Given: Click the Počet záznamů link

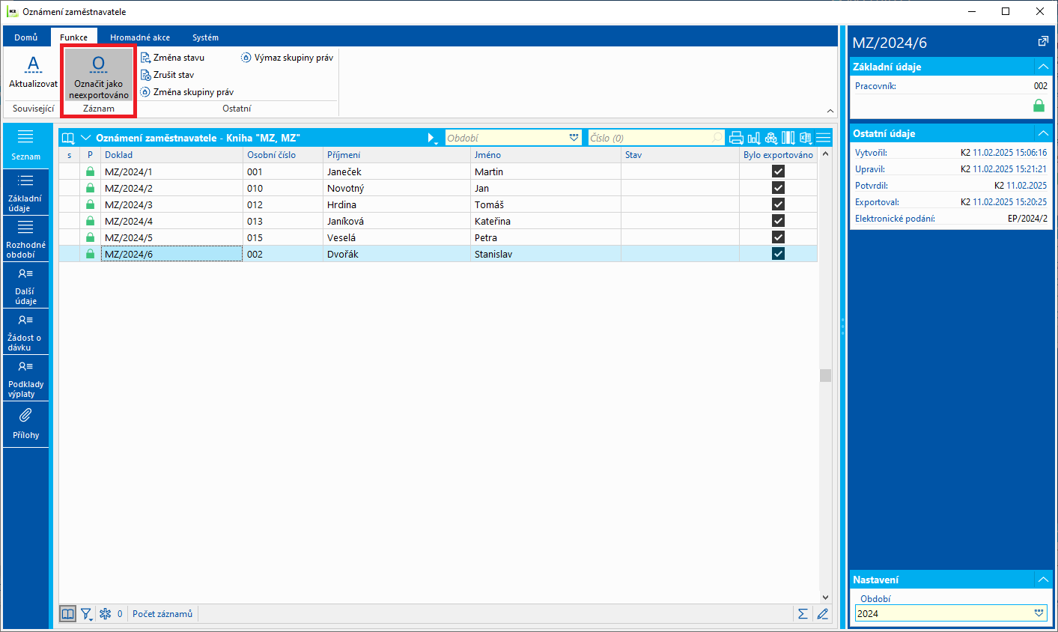Looking at the screenshot, I should tap(162, 614).
